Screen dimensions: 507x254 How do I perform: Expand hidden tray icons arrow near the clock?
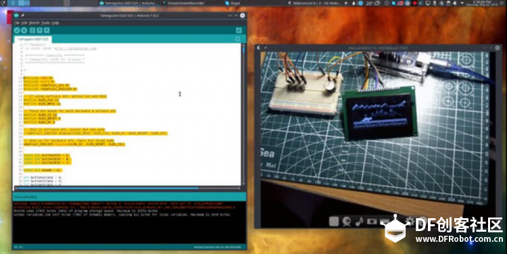pos(462,3)
